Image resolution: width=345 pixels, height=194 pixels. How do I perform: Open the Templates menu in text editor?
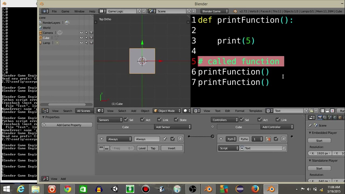[256, 111]
